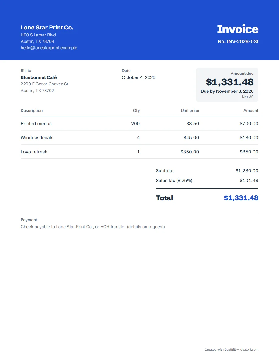Click the Check payable to Lone Star payment note

[93, 227]
